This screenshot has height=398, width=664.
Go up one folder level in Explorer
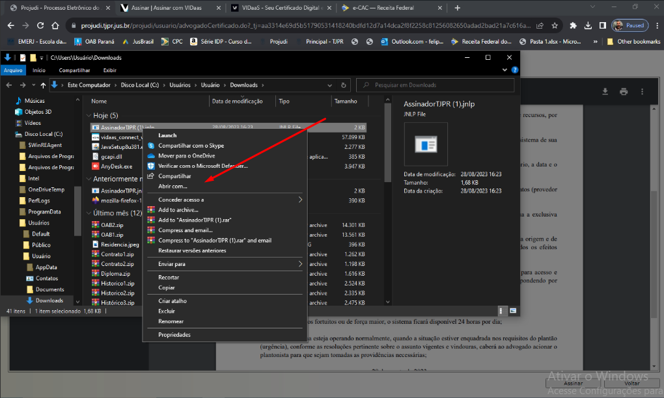43,85
